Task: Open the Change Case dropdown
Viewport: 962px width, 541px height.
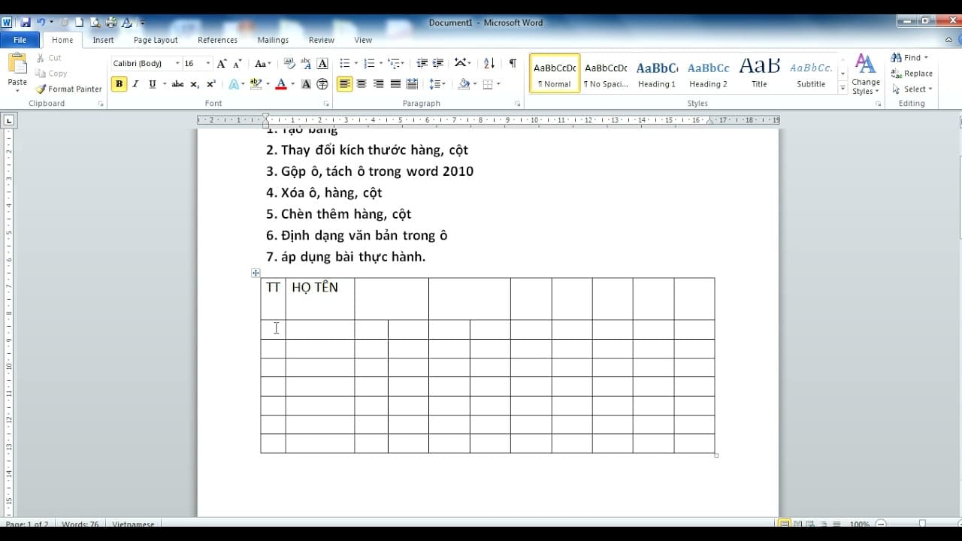Action: pos(263,64)
